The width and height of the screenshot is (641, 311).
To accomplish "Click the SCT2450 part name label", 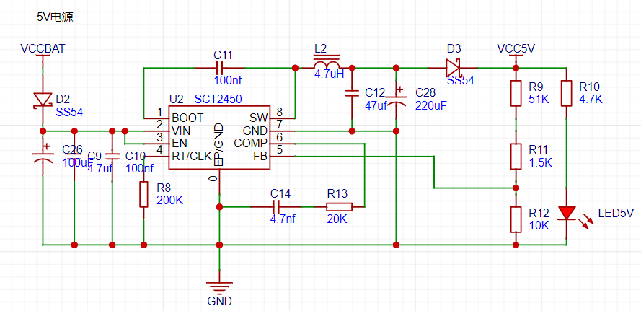I will coord(218,99).
